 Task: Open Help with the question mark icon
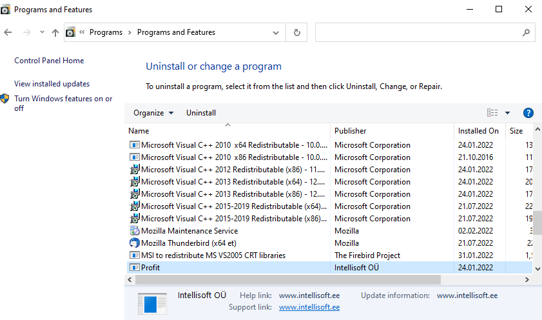click(528, 113)
